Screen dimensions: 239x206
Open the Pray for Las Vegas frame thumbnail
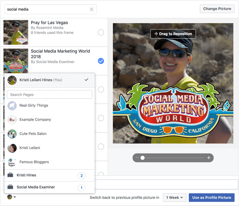pos(16,32)
